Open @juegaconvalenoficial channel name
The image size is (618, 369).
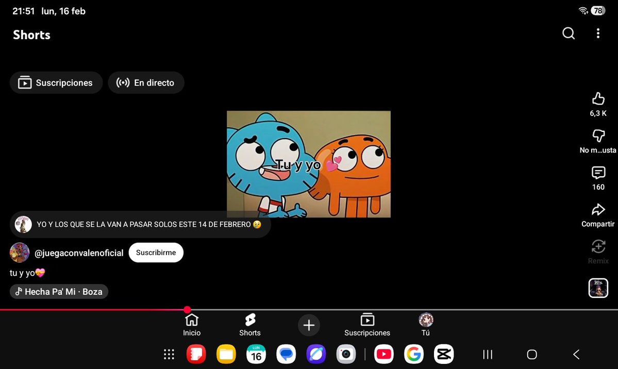click(79, 253)
